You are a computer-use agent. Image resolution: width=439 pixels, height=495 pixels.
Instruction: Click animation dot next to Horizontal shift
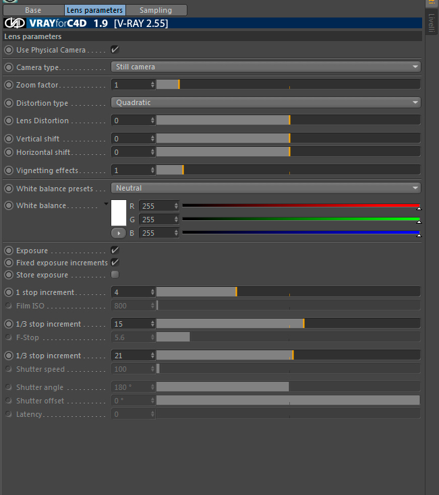[x=9, y=152]
